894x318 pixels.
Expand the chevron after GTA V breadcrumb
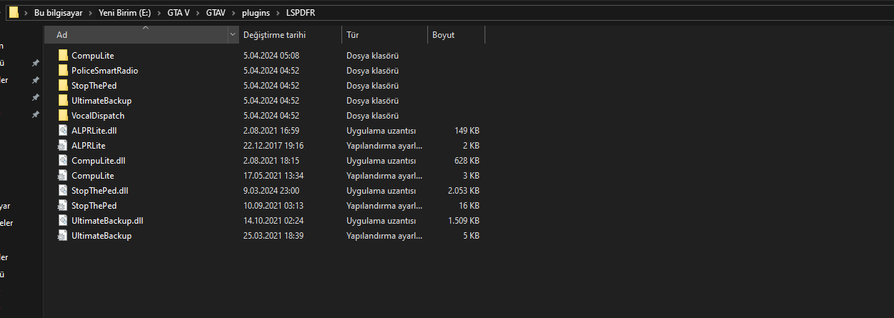(197, 13)
